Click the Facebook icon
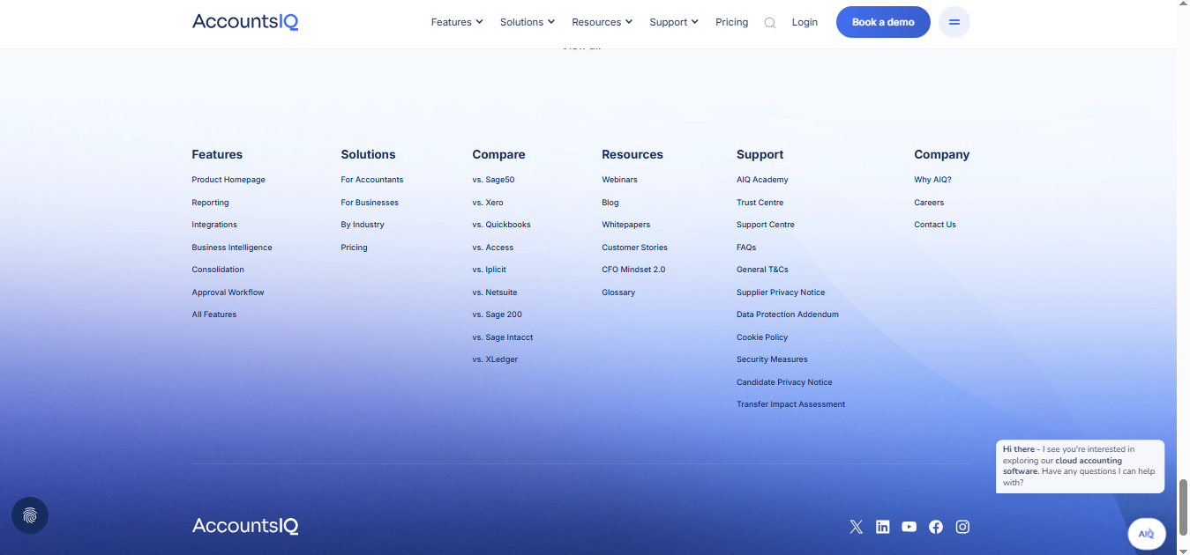This screenshot has height=555, width=1190. 935,526
